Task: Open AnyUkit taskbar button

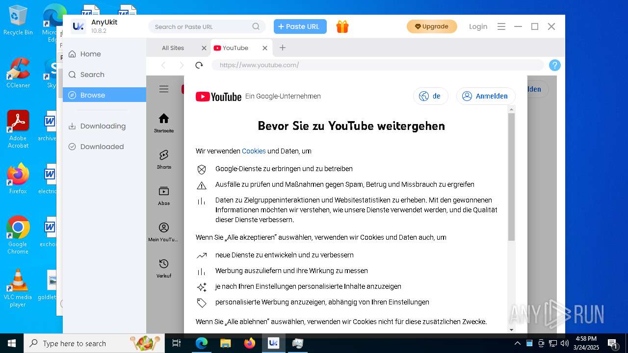Action: point(274,343)
